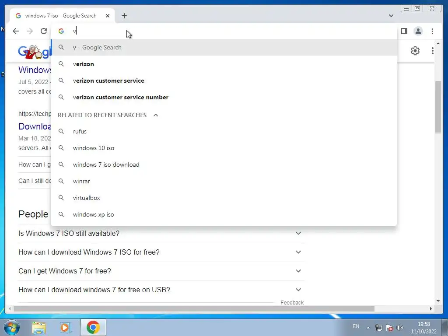Select 'verizon customer service number' suggestion
448x336 pixels.
[x=224, y=97]
